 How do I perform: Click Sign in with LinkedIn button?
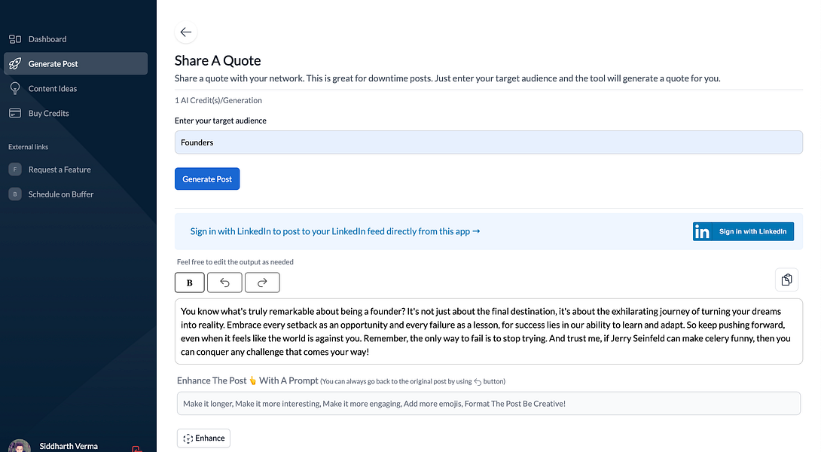click(743, 231)
